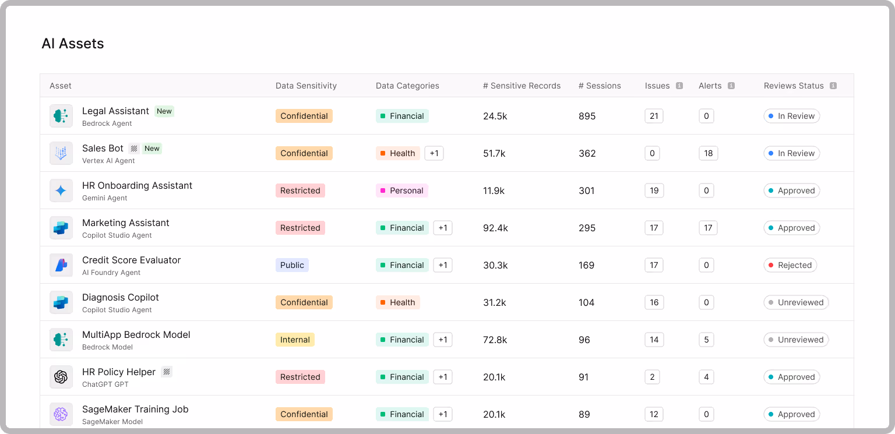This screenshot has width=895, height=434.
Task: Click the 72.8k sensitive records value
Action: pyautogui.click(x=495, y=340)
